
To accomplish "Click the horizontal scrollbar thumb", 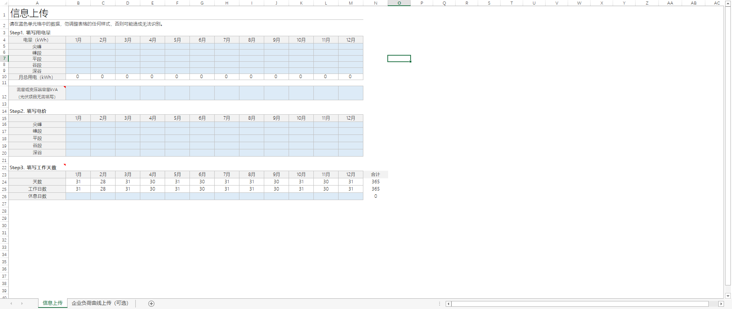I will (x=579, y=304).
